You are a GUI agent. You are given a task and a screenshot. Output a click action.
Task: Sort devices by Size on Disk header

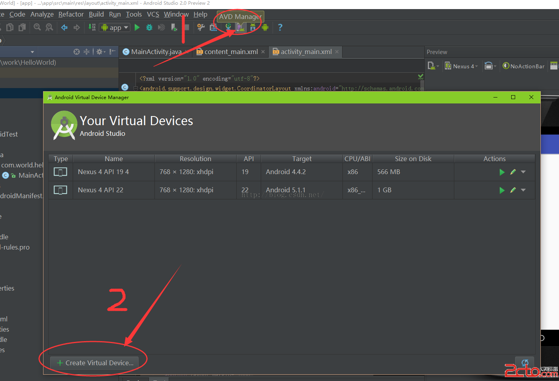pos(413,159)
